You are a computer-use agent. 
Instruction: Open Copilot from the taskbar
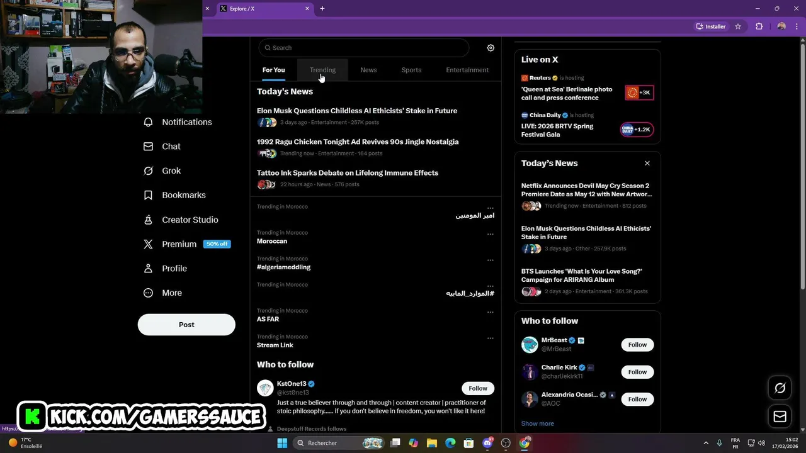tap(414, 443)
